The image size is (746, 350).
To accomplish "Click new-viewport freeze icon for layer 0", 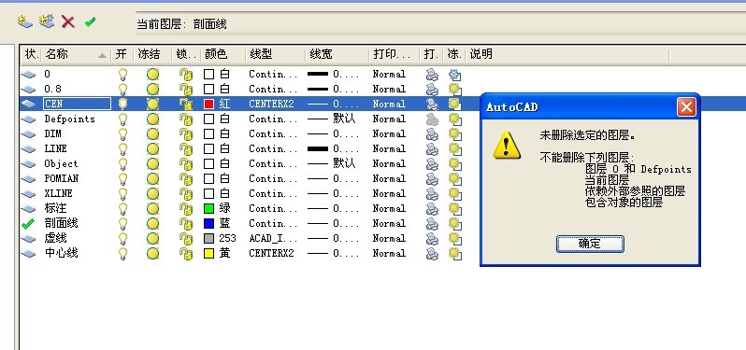I will point(455,75).
